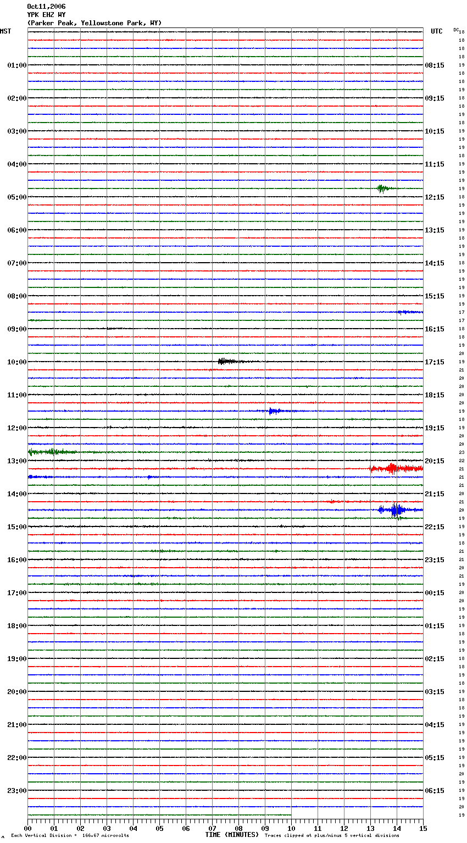Screen dimensions: 467x843
Task: Click the 'MST' column header
Action: (5, 31)
